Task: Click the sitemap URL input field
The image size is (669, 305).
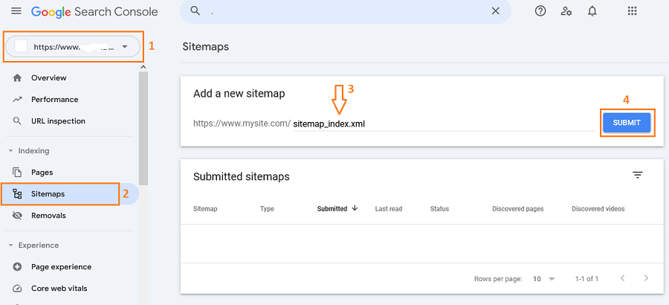Action: click(x=443, y=124)
